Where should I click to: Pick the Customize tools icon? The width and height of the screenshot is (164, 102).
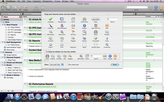(107, 45)
